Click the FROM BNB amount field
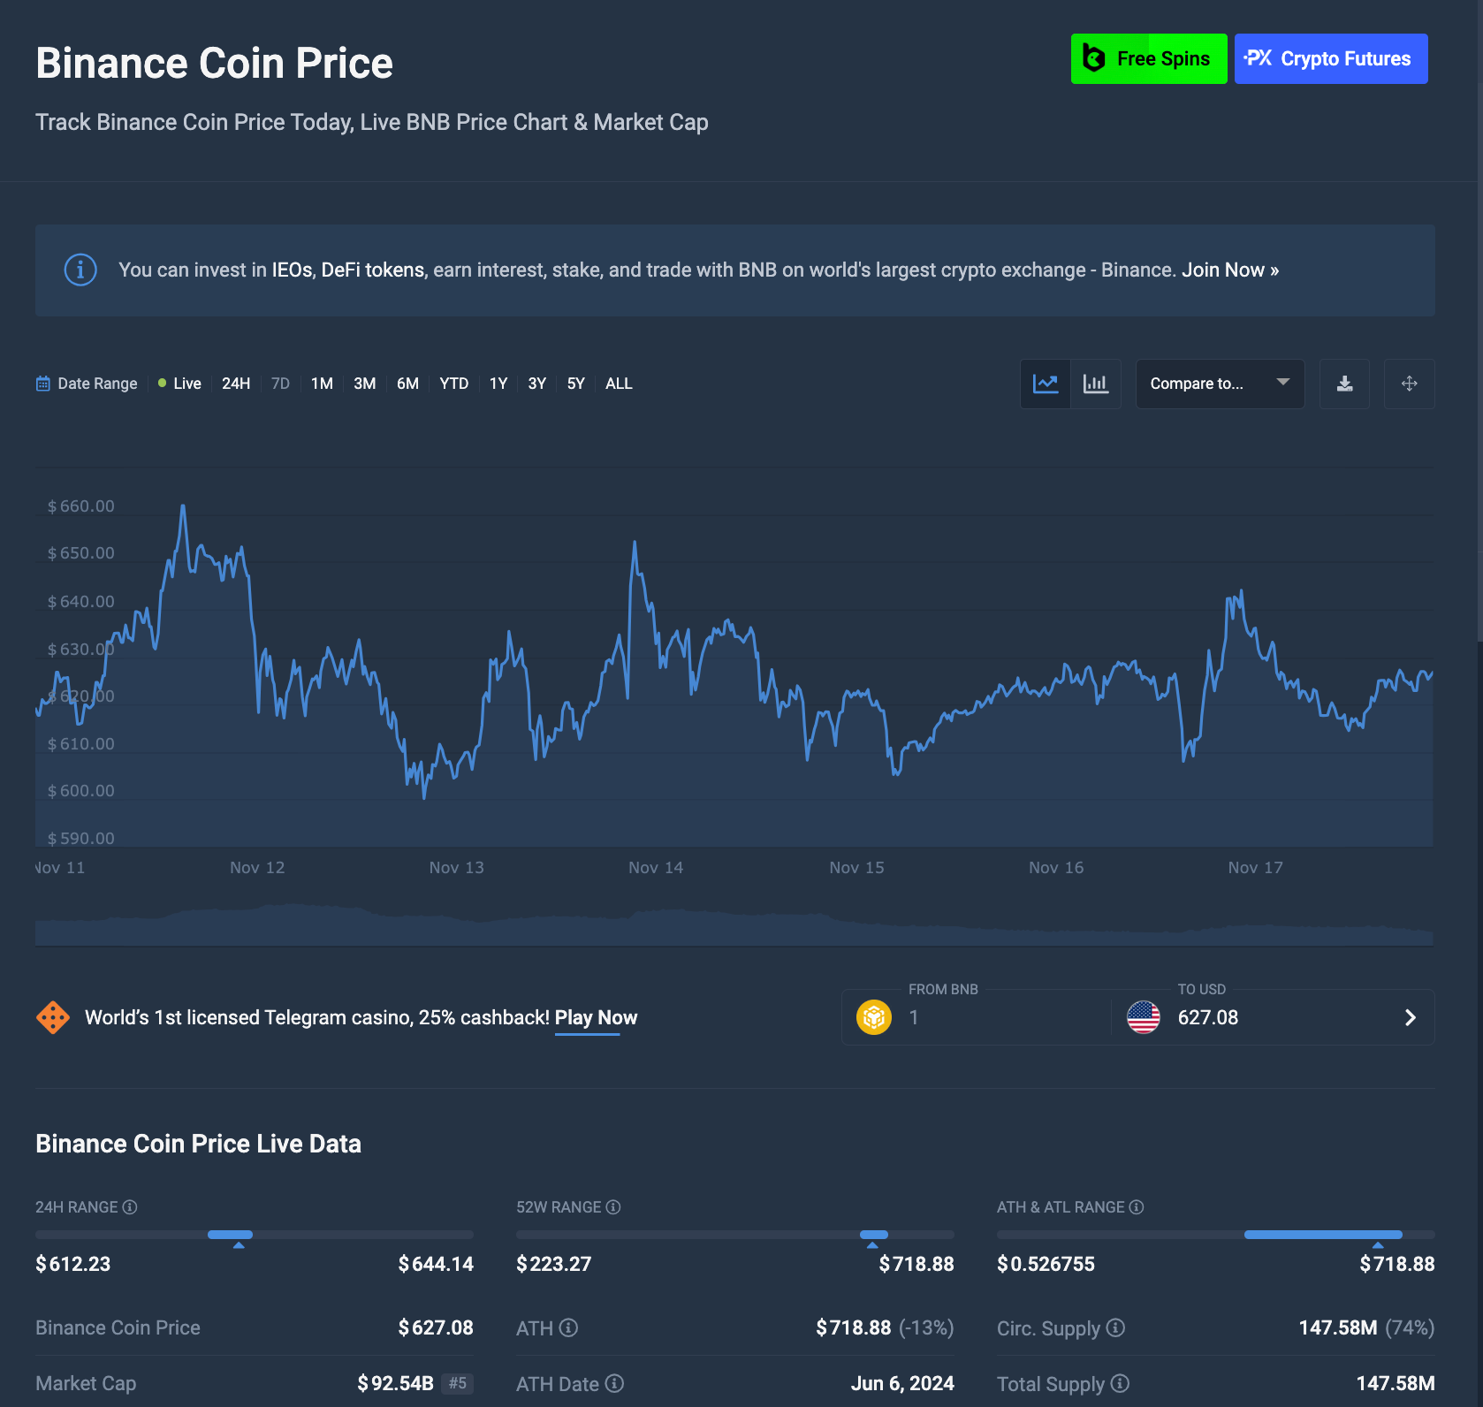The image size is (1483, 1407). pos(1006,1017)
